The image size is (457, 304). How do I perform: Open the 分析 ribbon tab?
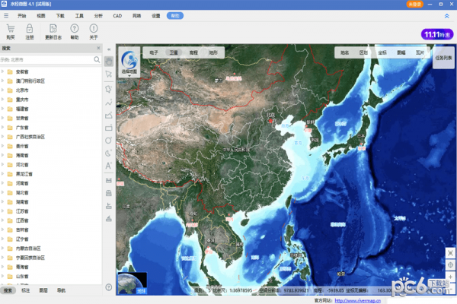coord(98,16)
